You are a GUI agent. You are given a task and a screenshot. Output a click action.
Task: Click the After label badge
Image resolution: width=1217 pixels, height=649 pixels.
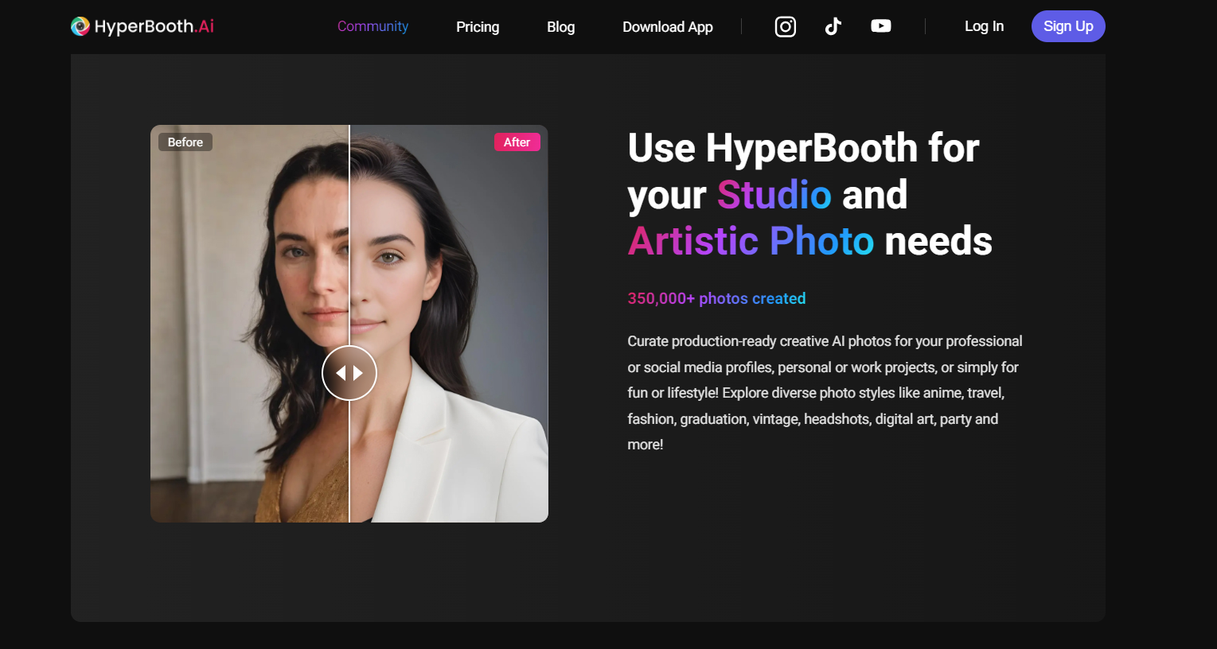click(x=517, y=142)
